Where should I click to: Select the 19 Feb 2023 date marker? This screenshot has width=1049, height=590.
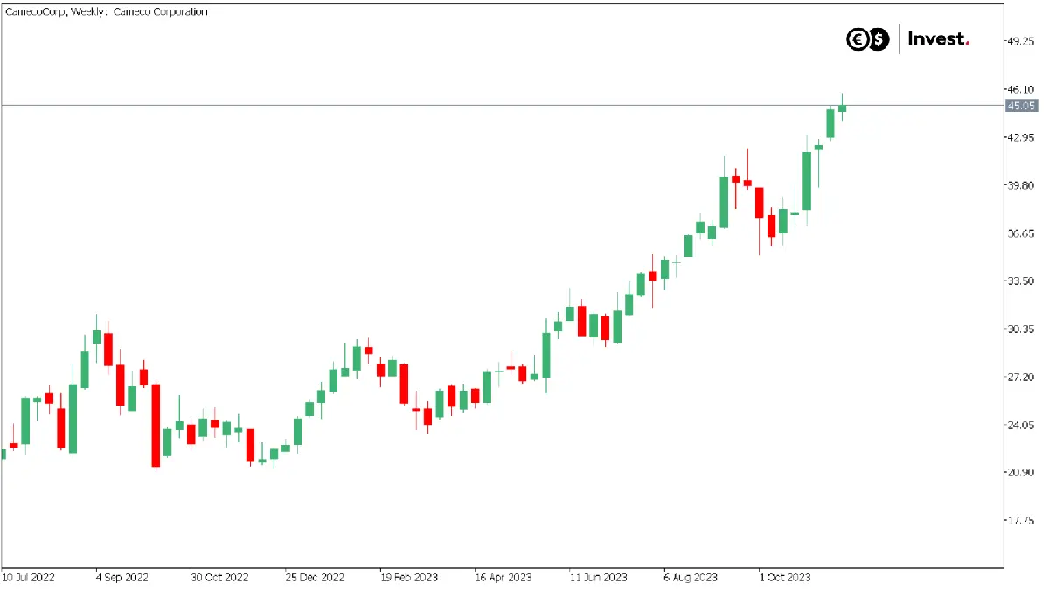tap(409, 578)
